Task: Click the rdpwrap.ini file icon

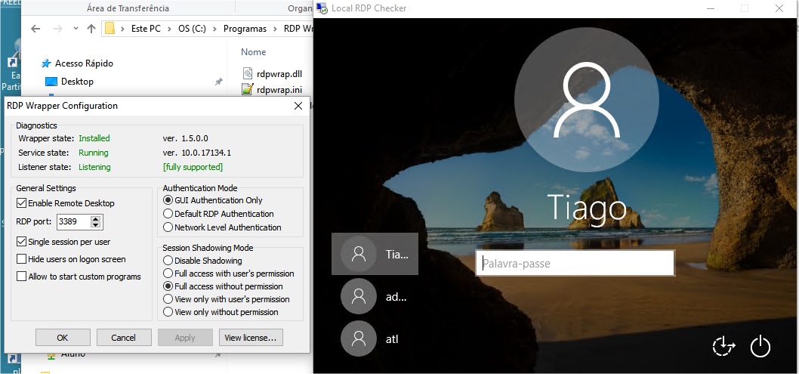Action: pyautogui.click(x=248, y=90)
